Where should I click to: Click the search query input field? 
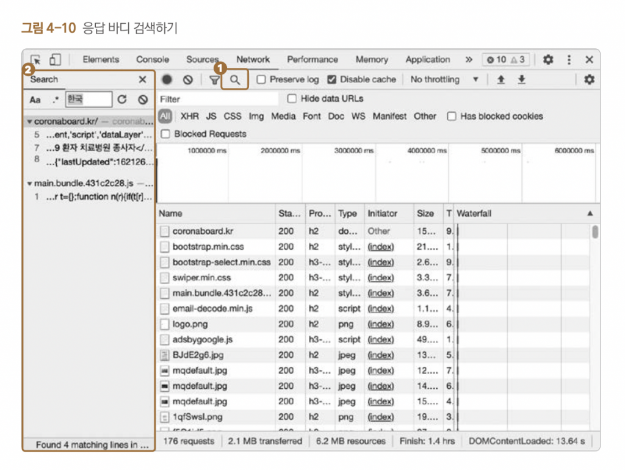pyautogui.click(x=89, y=99)
